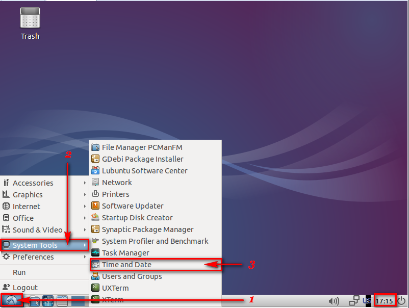Viewport: 409px width, 308px height.
Task: Click the Logout user icon
Action: pyautogui.click(x=6, y=287)
